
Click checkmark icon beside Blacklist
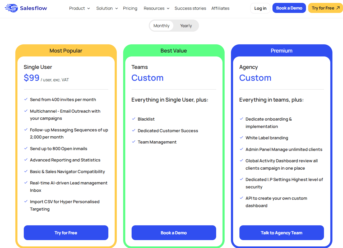[133, 119]
